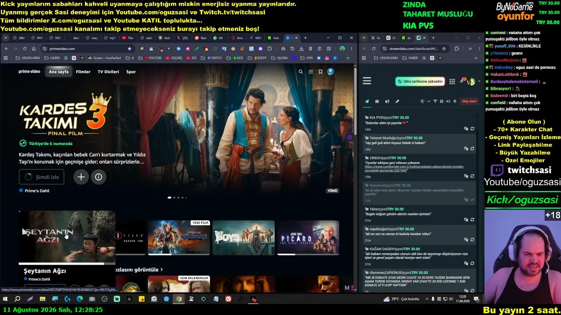This screenshot has height=315, width=561.
Task: Replay the ZINDA tip alert
Action: click(x=472, y=176)
